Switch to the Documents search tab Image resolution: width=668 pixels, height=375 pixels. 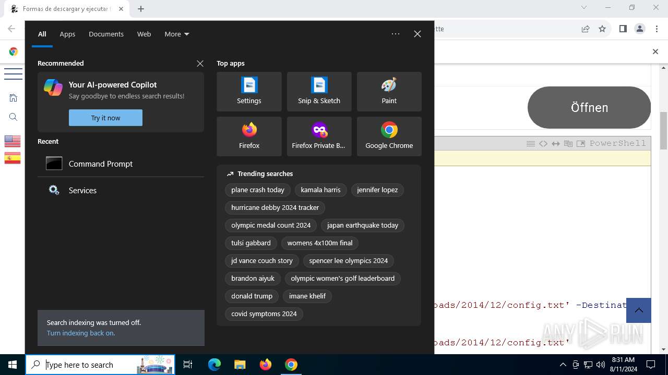click(x=106, y=34)
